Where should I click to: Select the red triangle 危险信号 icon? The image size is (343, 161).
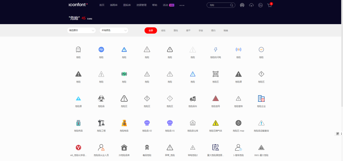[x=215, y=98]
